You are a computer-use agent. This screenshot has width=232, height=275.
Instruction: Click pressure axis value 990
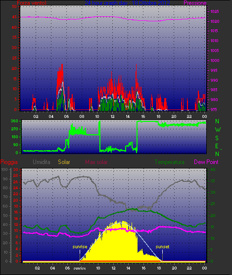pyautogui.click(x=215, y=80)
